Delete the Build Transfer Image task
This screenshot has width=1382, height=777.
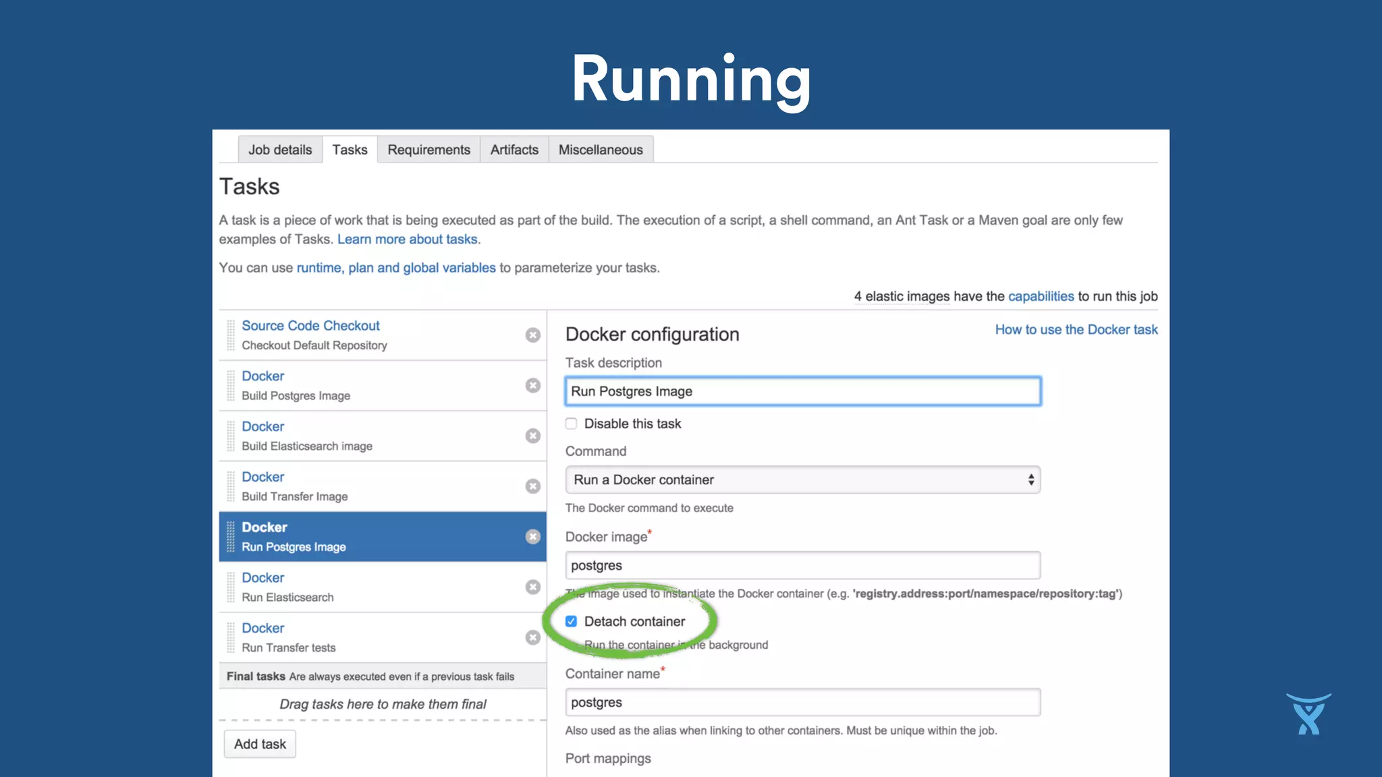(x=532, y=486)
